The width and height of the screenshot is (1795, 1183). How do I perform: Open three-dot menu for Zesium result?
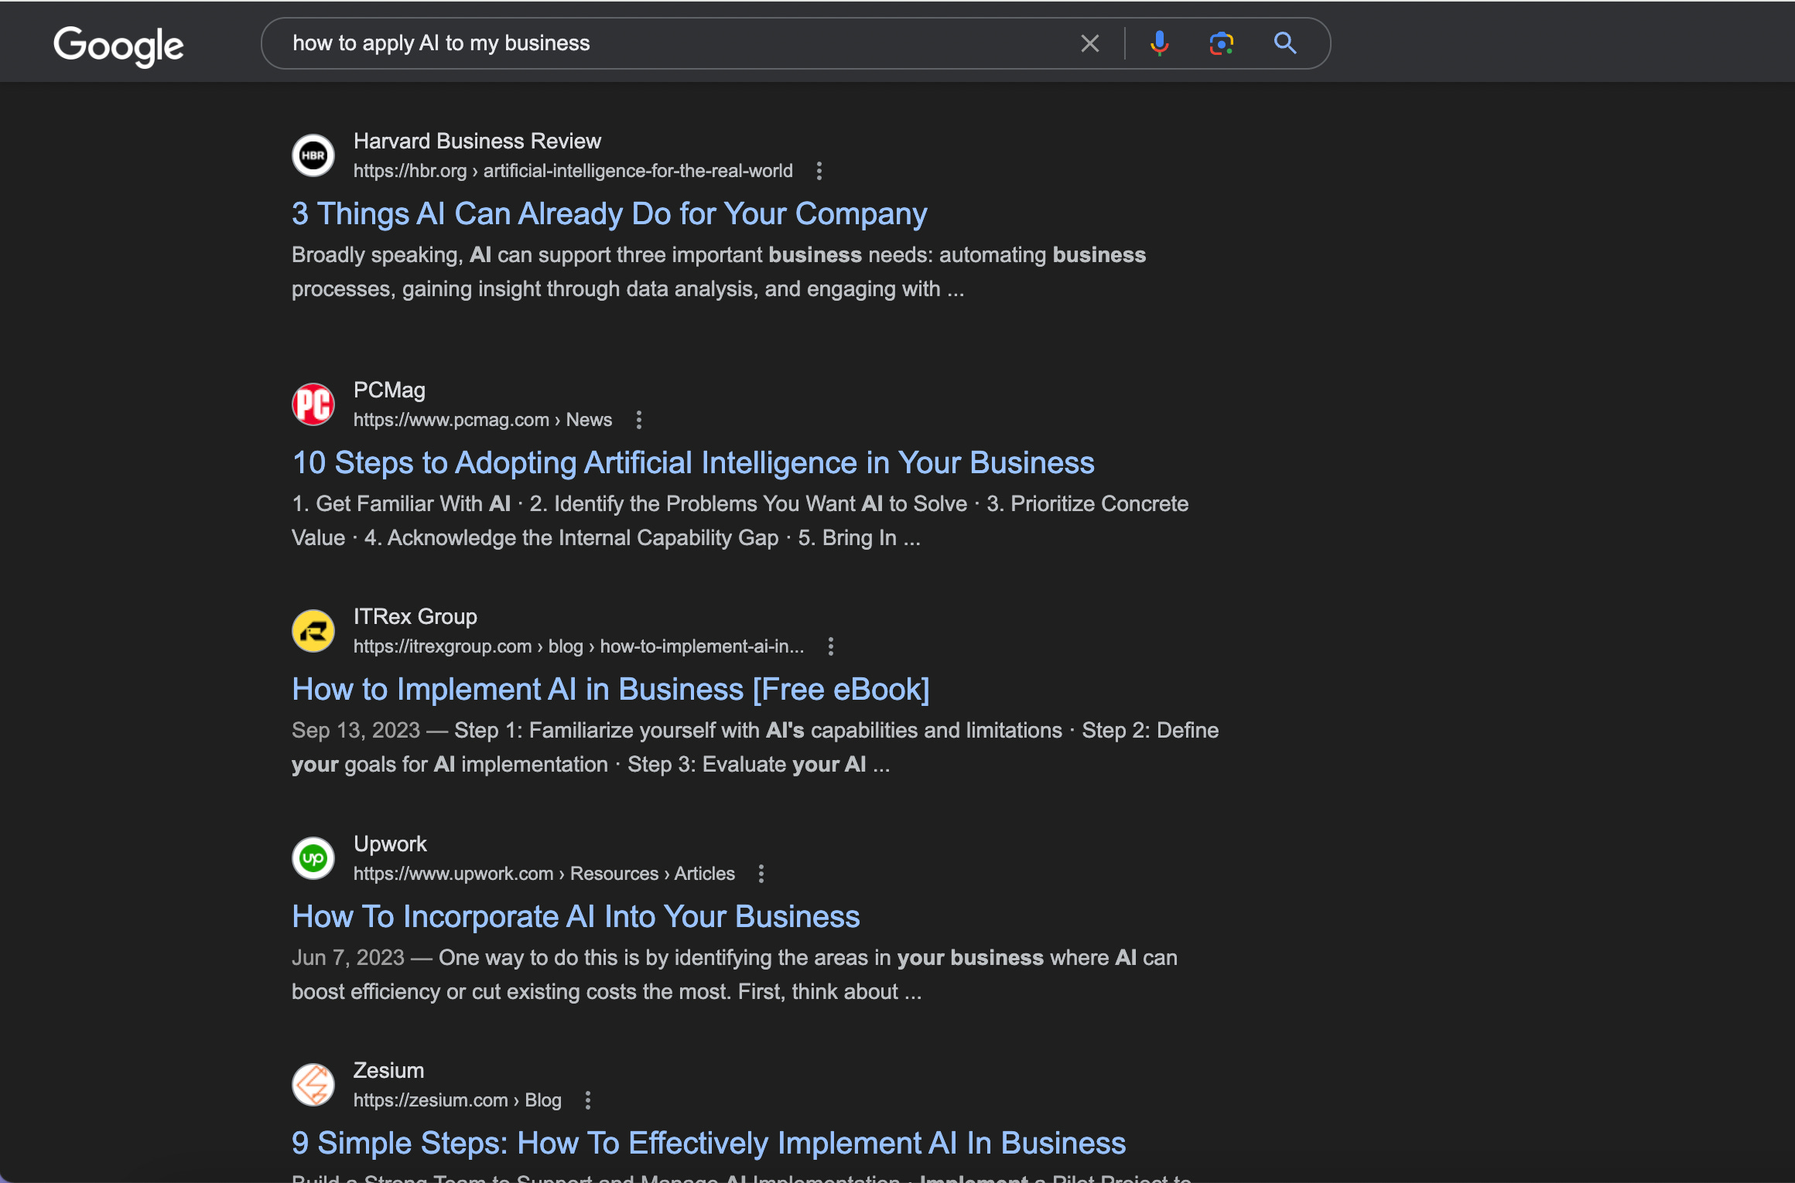tap(587, 1100)
